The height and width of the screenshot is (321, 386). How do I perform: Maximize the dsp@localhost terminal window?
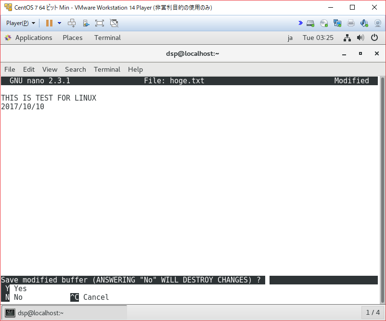[x=360, y=53]
